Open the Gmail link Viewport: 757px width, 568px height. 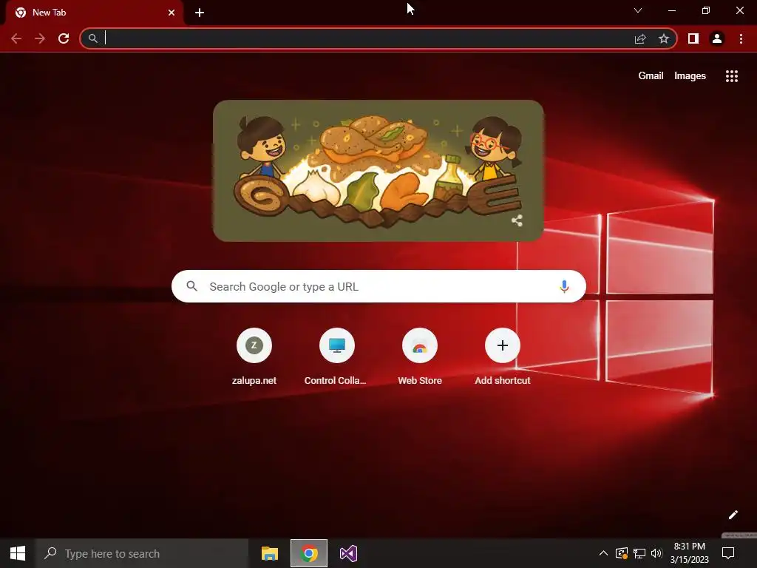(651, 76)
